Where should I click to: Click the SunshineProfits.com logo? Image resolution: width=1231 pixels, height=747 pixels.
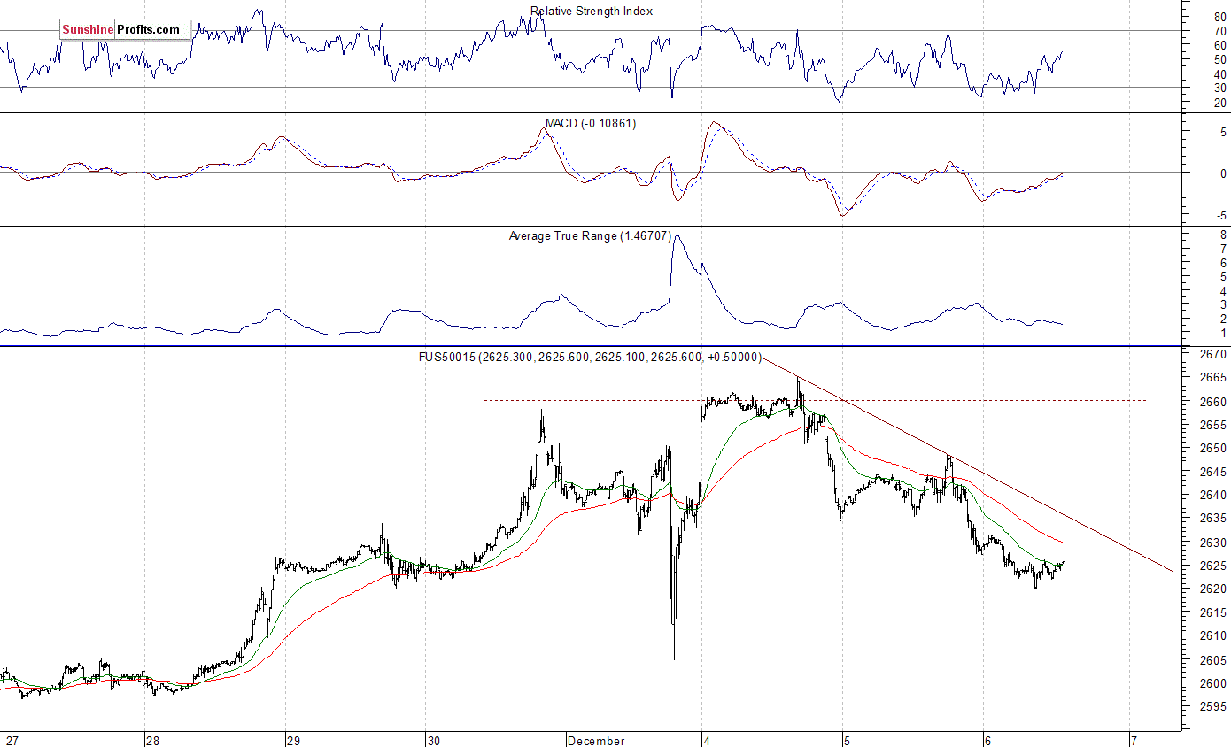[x=125, y=29]
